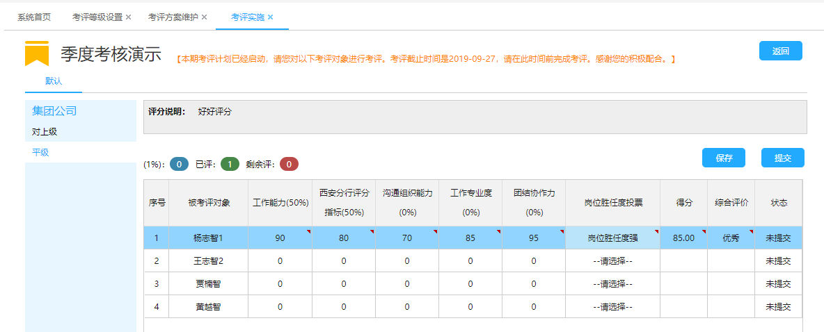
Task: Open 岗位胜任度强 dropdown for 杨志智1
Action: click(x=612, y=238)
